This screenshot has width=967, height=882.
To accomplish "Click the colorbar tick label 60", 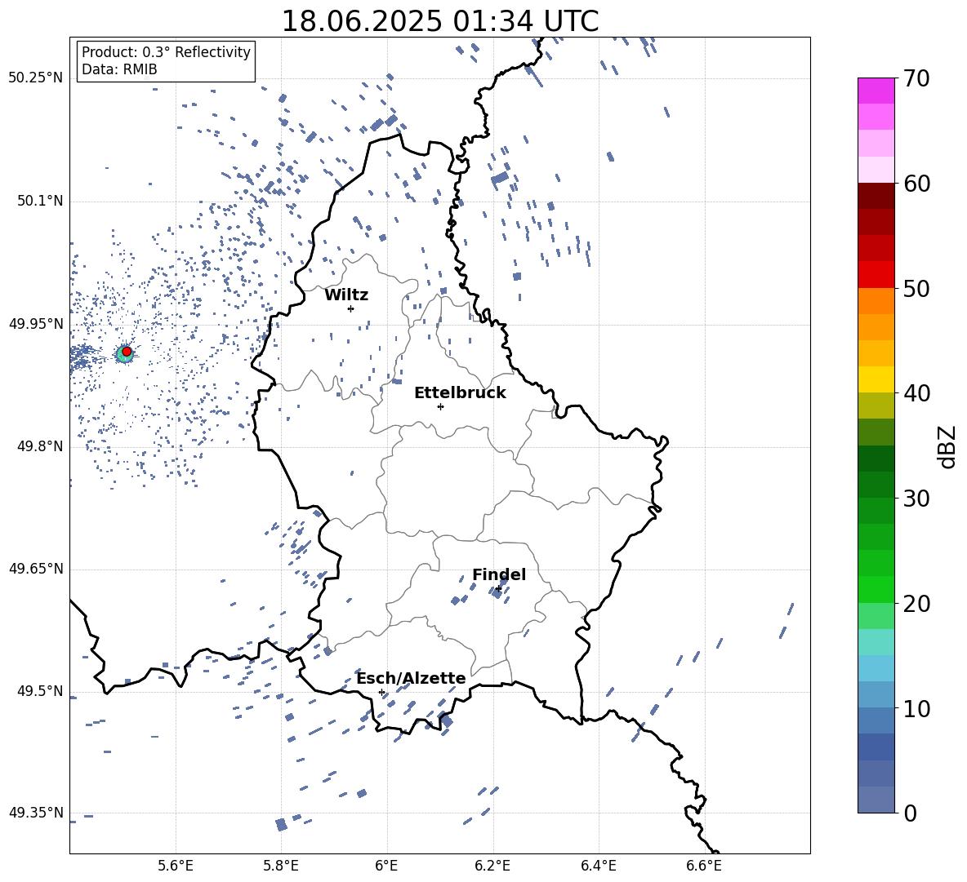I will pyautogui.click(x=916, y=183).
